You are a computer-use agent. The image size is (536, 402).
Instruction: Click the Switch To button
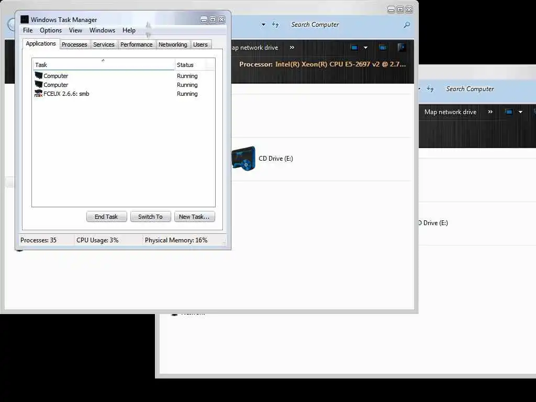(150, 217)
